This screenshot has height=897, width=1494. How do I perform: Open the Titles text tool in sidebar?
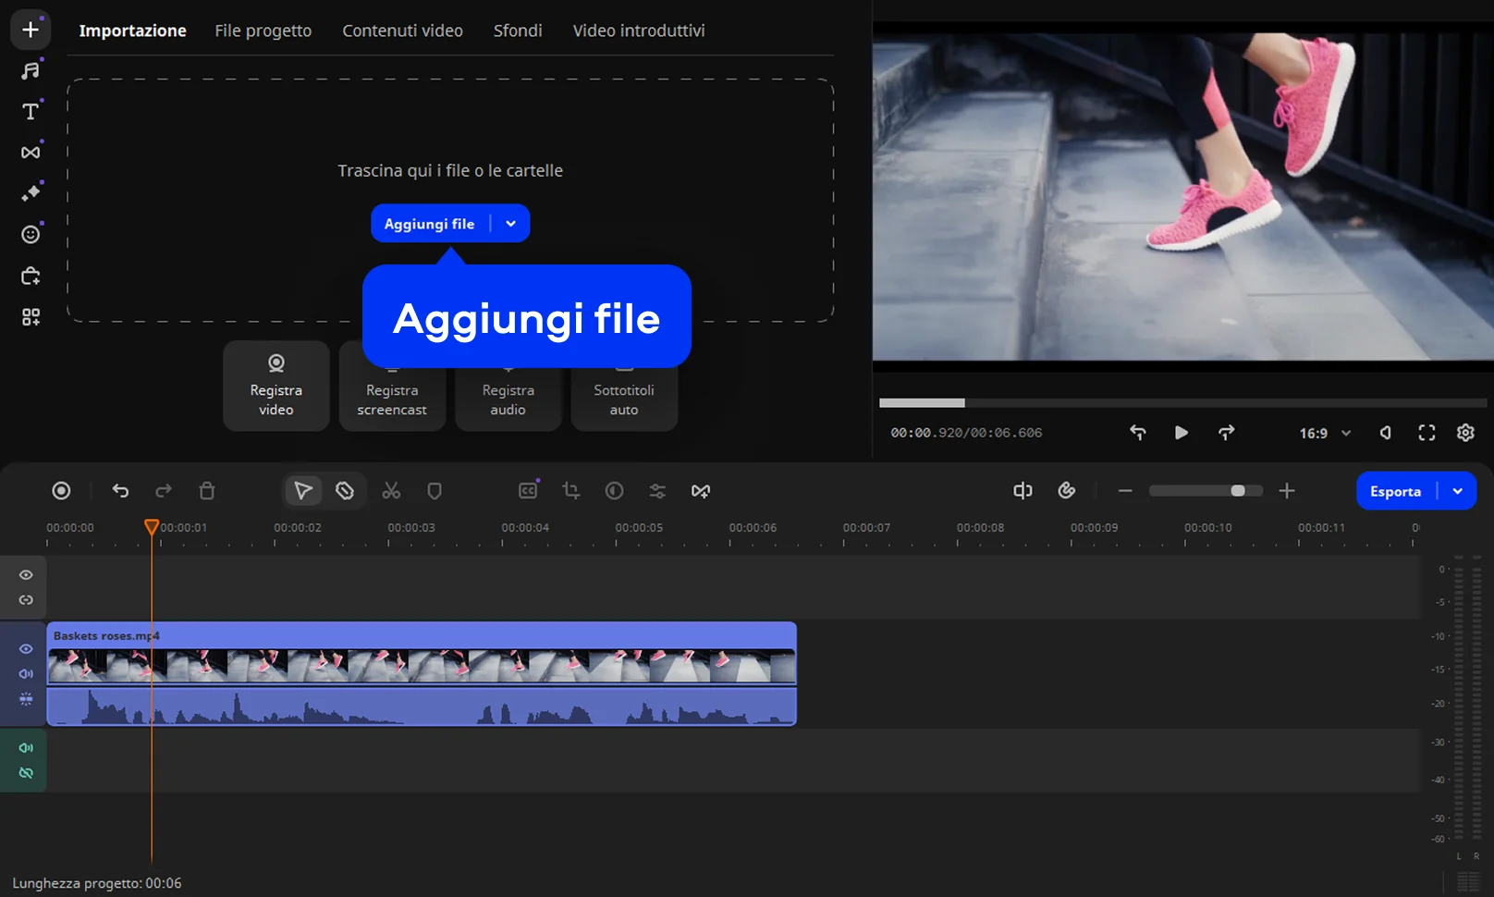pos(31,112)
